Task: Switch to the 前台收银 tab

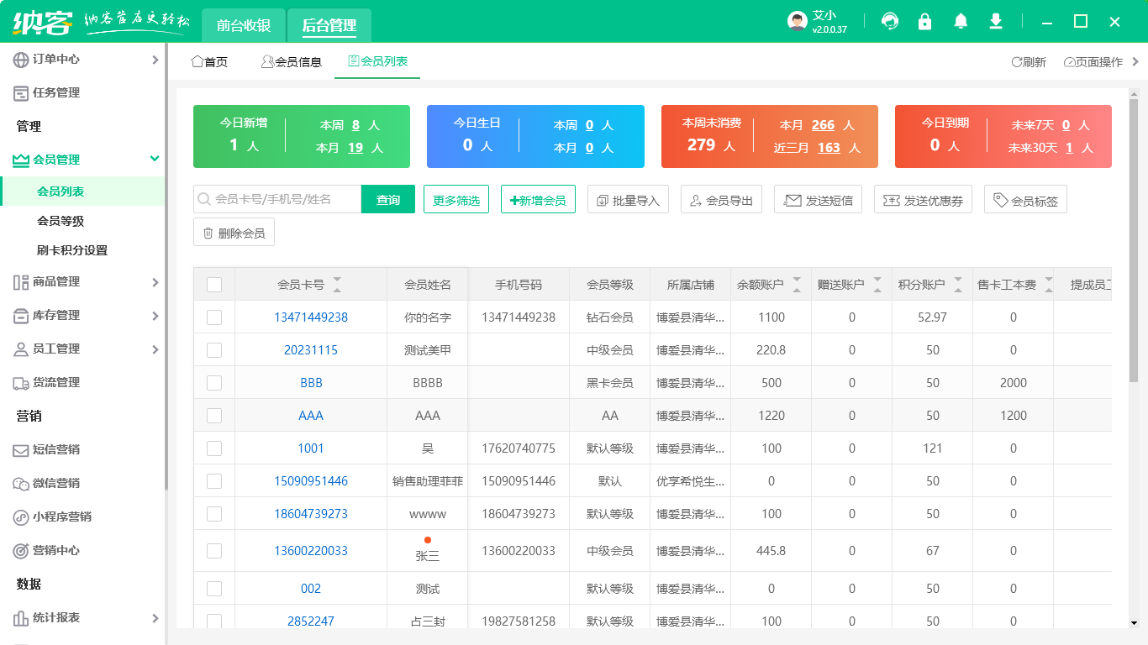Action: 244,25
